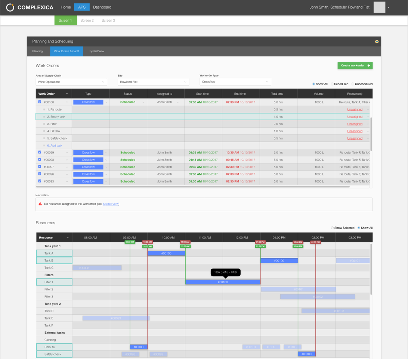The width and height of the screenshot is (408, 359).
Task: Enable Show Selected in the Resources section
Action: pos(332,228)
